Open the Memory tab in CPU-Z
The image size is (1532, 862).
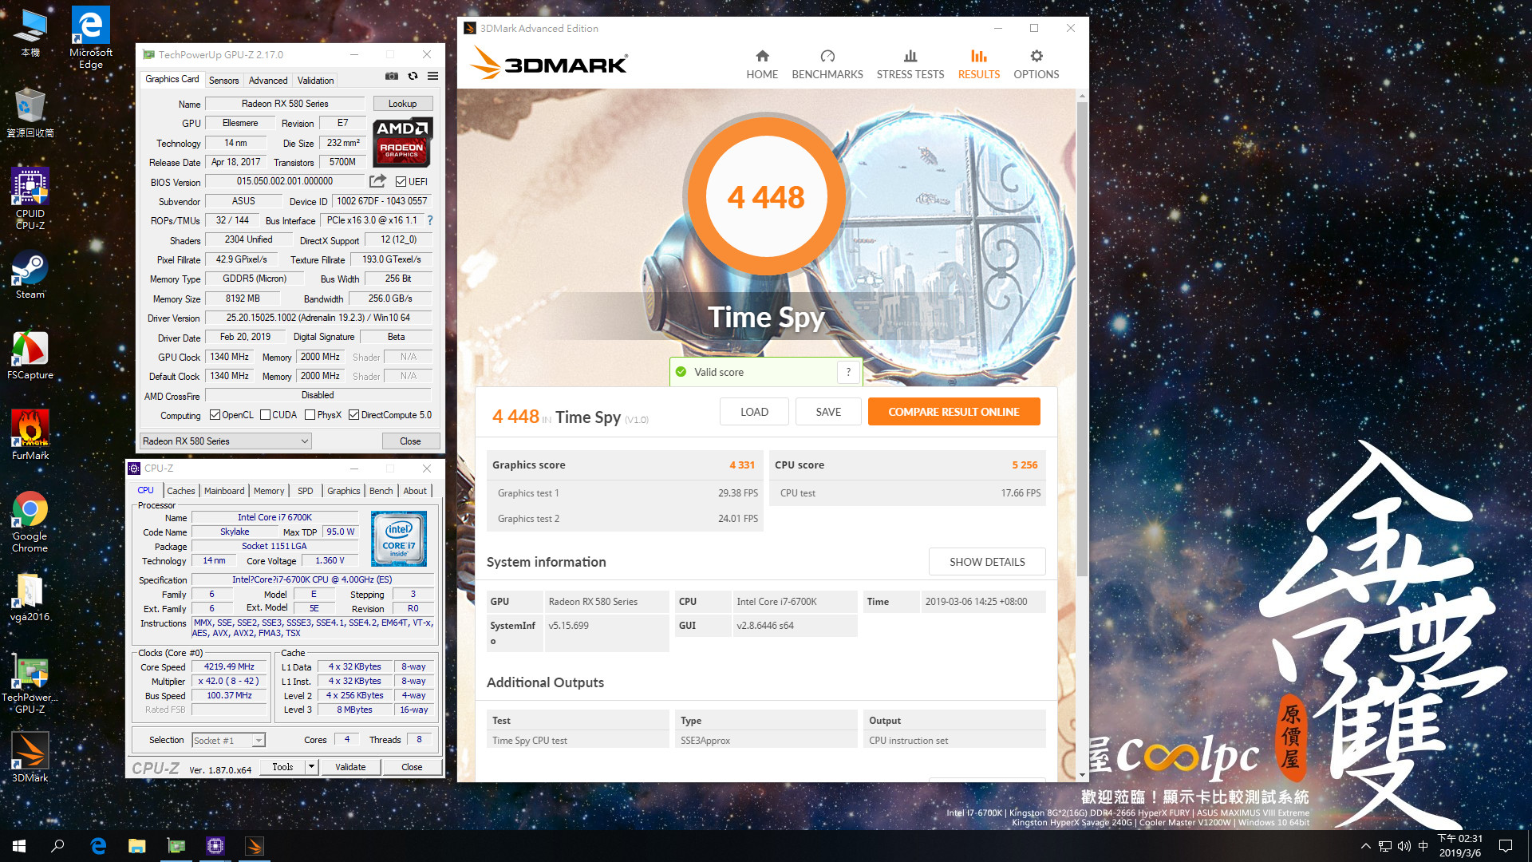point(269,491)
